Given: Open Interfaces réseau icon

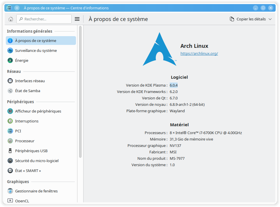Looking at the screenshot, I should (x=10, y=81).
